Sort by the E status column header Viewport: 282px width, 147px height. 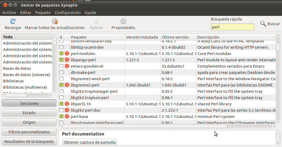pos(61,37)
